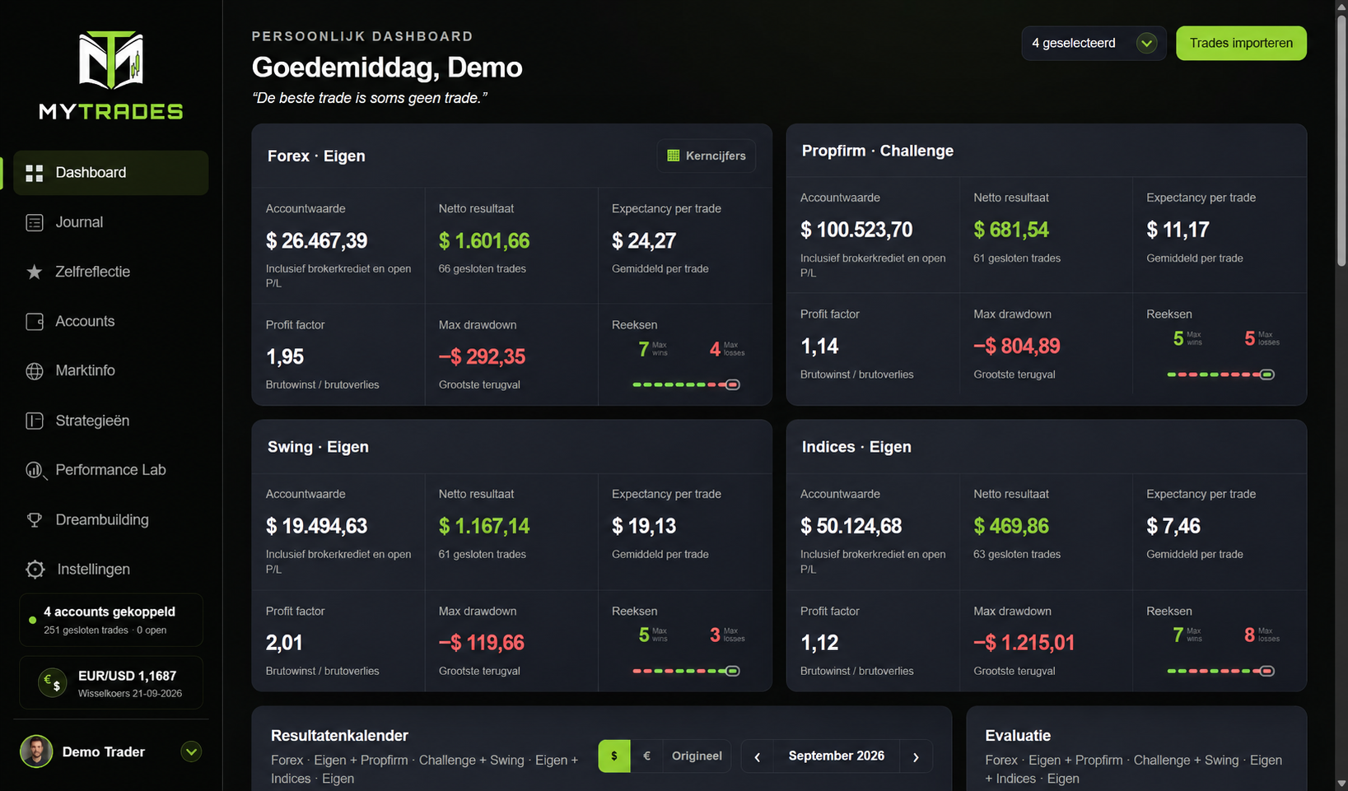Open the '4 geselecteerd' accounts dropdown
Viewport: 1348px width, 791px height.
(x=1094, y=43)
